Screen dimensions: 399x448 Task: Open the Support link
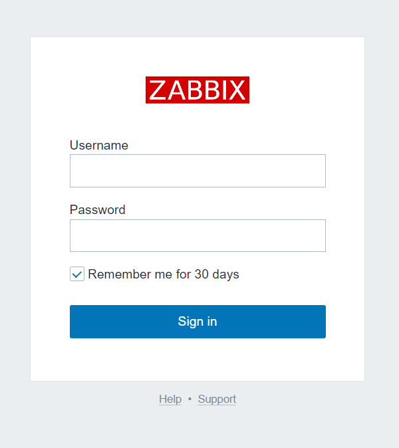click(x=217, y=399)
